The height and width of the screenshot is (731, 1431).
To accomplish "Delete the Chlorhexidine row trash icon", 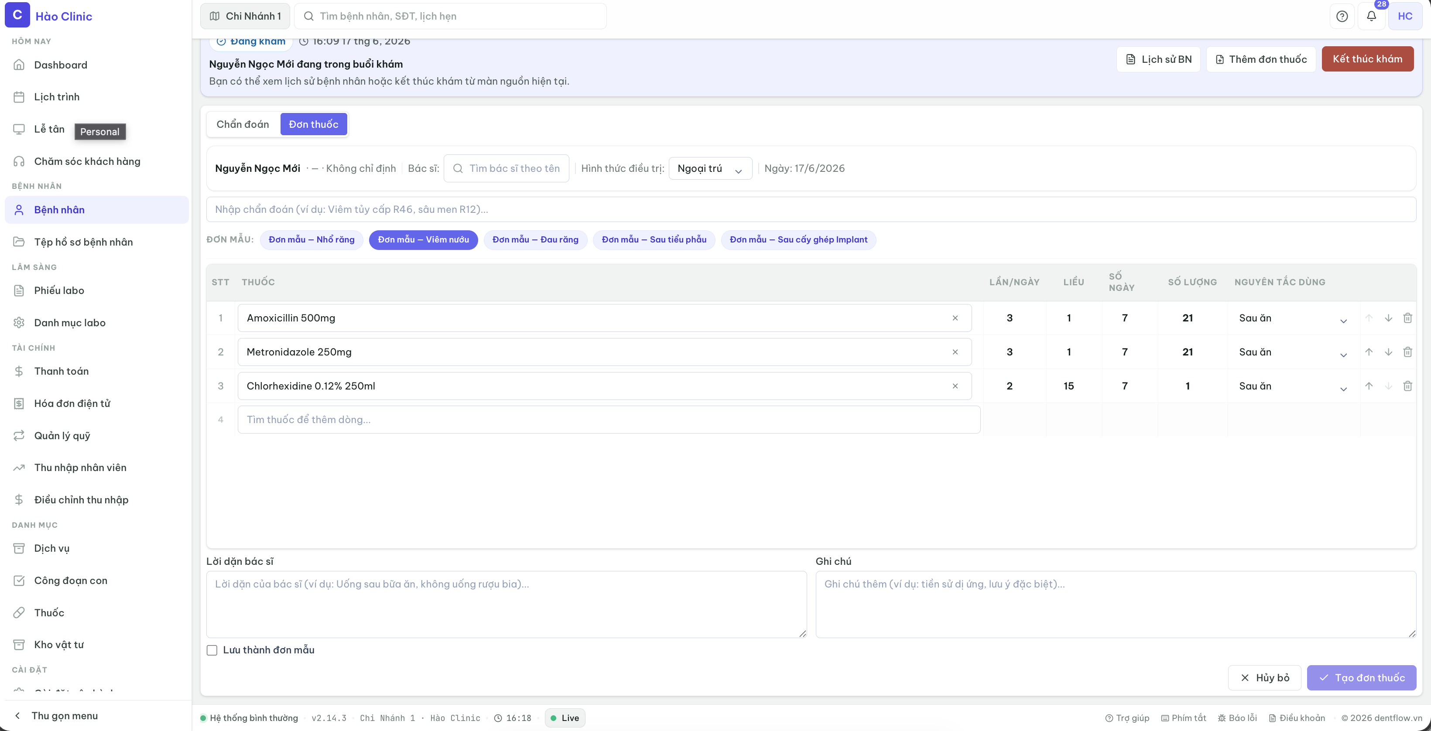I will [1408, 386].
